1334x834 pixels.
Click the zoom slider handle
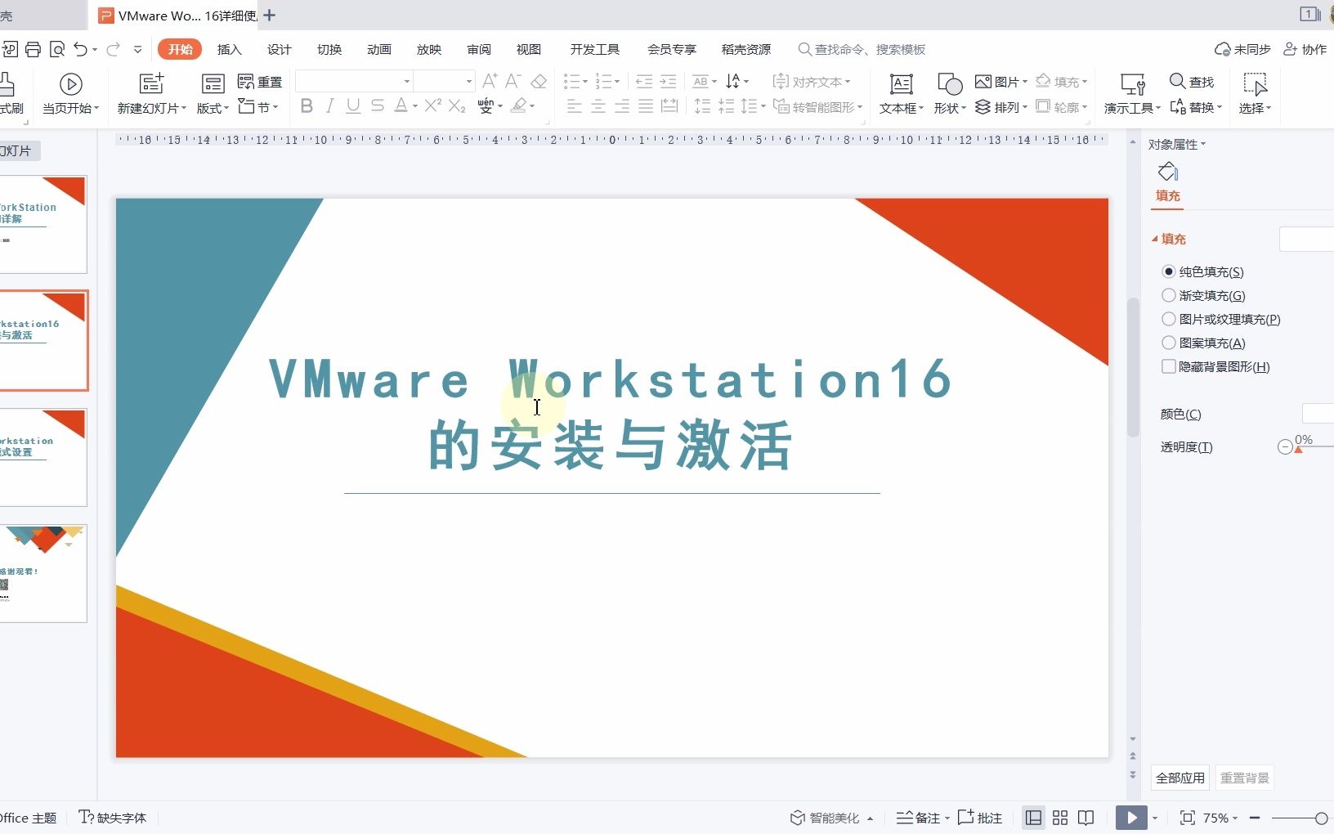tap(1321, 818)
